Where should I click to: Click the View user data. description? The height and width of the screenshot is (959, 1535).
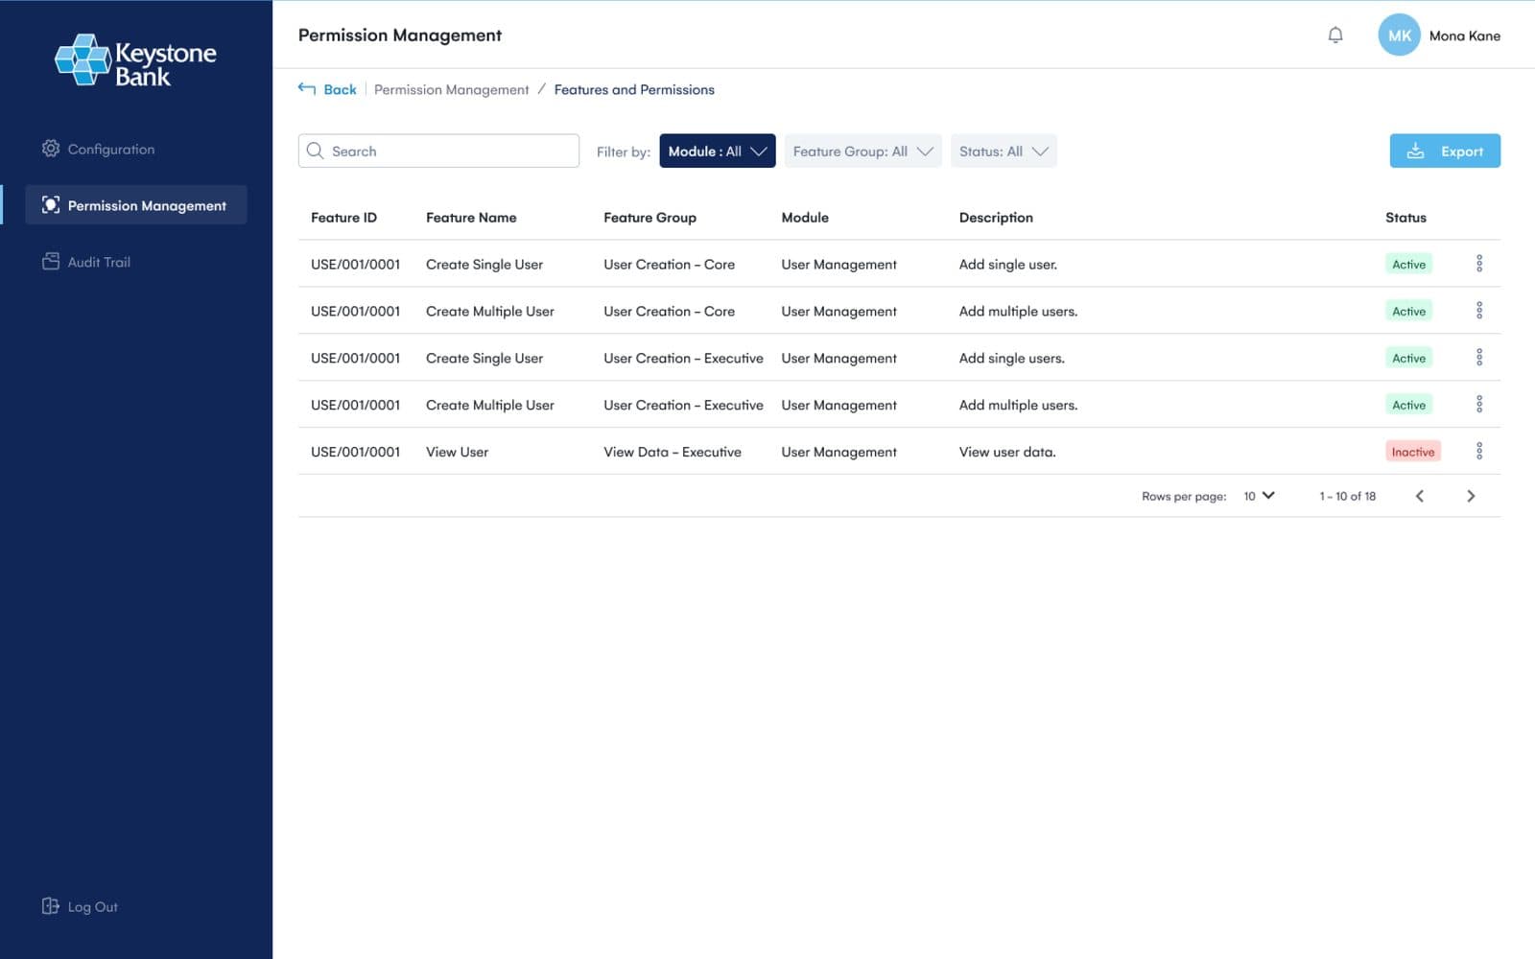(1007, 452)
